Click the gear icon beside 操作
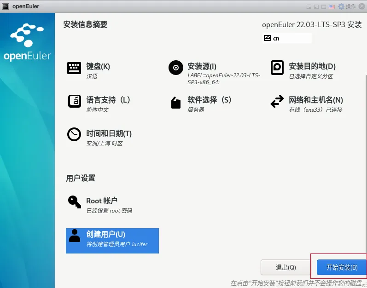Screen dimensions: 367x288 tap(341, 6)
